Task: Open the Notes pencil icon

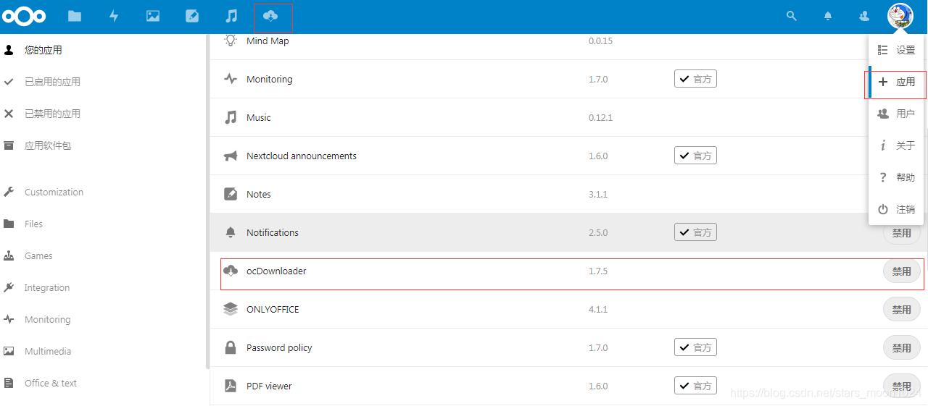Action: click(x=192, y=16)
